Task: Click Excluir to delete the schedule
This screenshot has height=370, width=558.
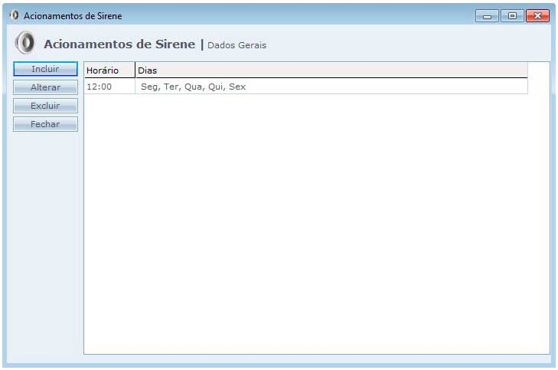Action: (x=45, y=106)
